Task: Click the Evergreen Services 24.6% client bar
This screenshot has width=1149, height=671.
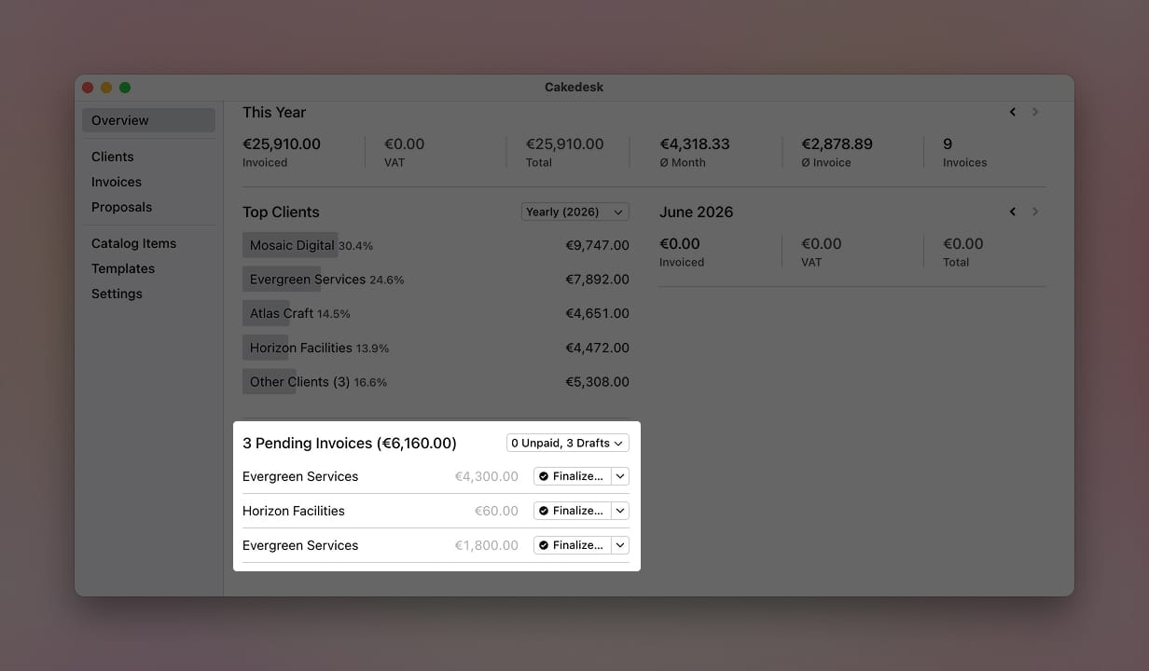Action: [282, 279]
